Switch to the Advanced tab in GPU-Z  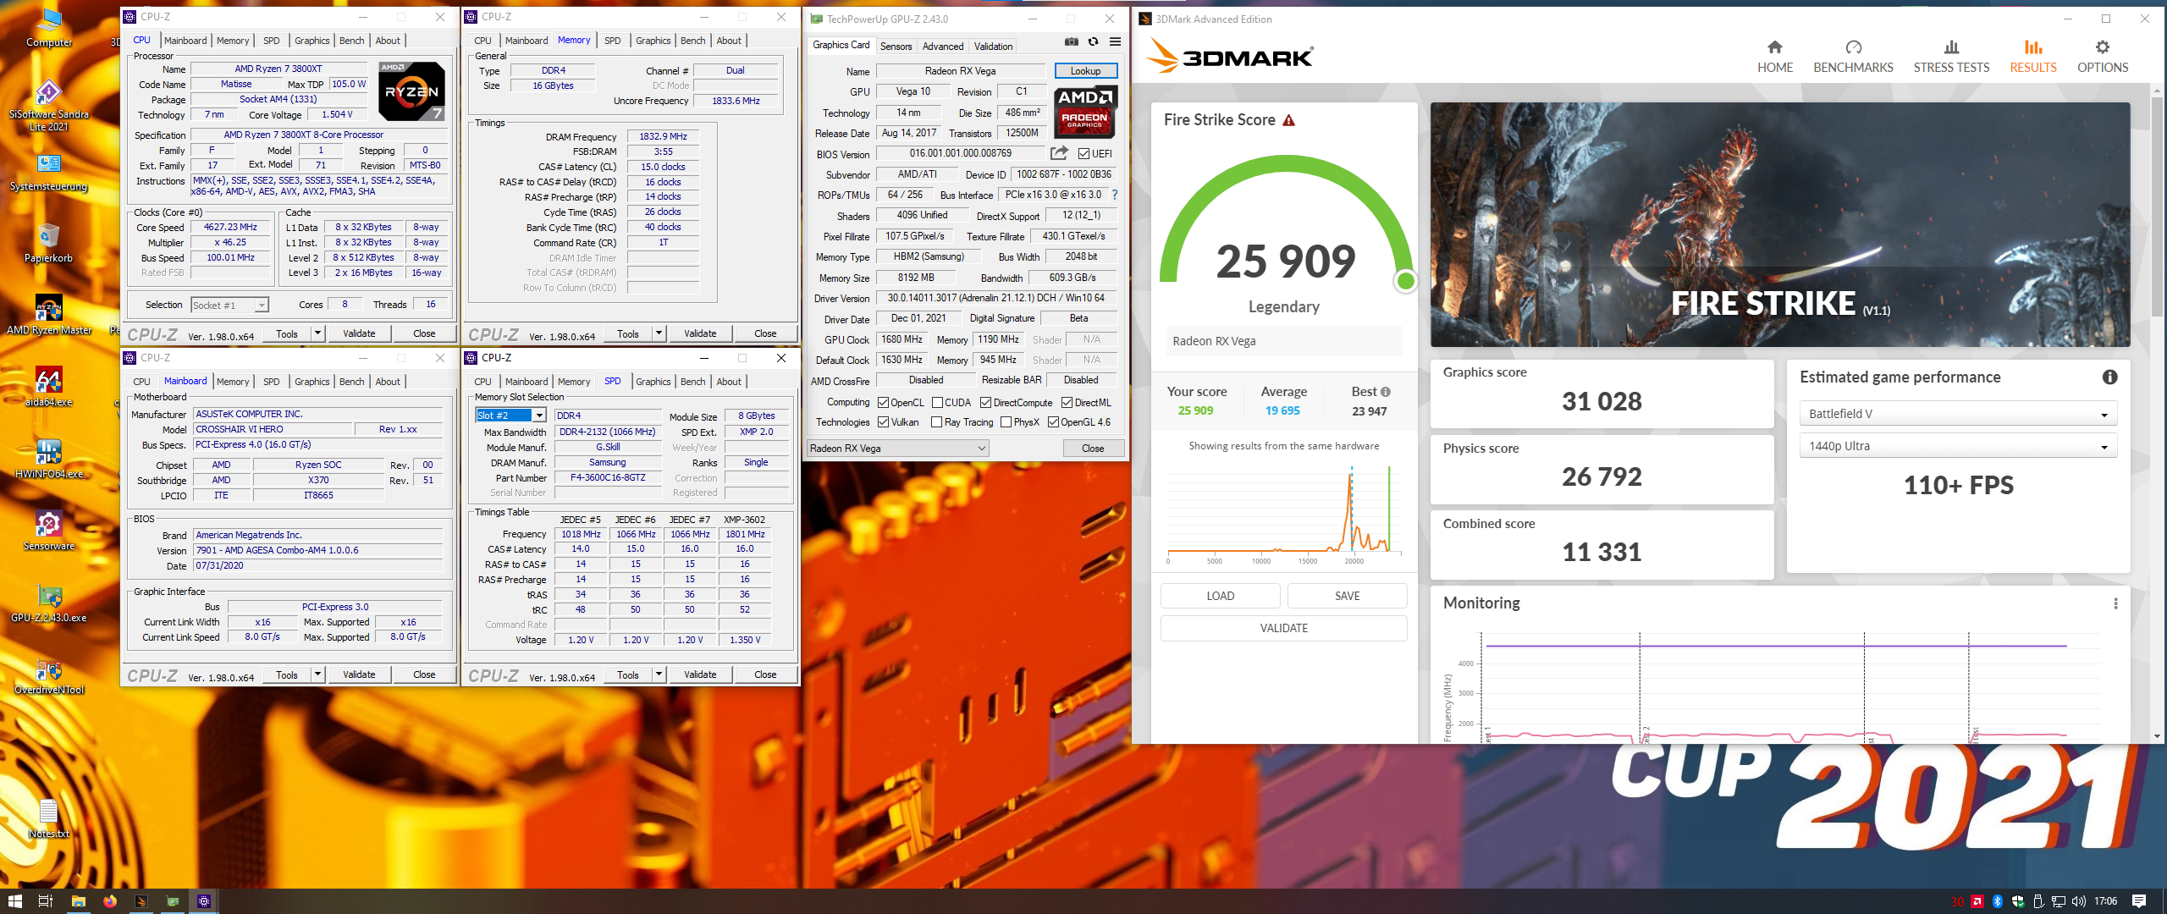[x=942, y=46]
